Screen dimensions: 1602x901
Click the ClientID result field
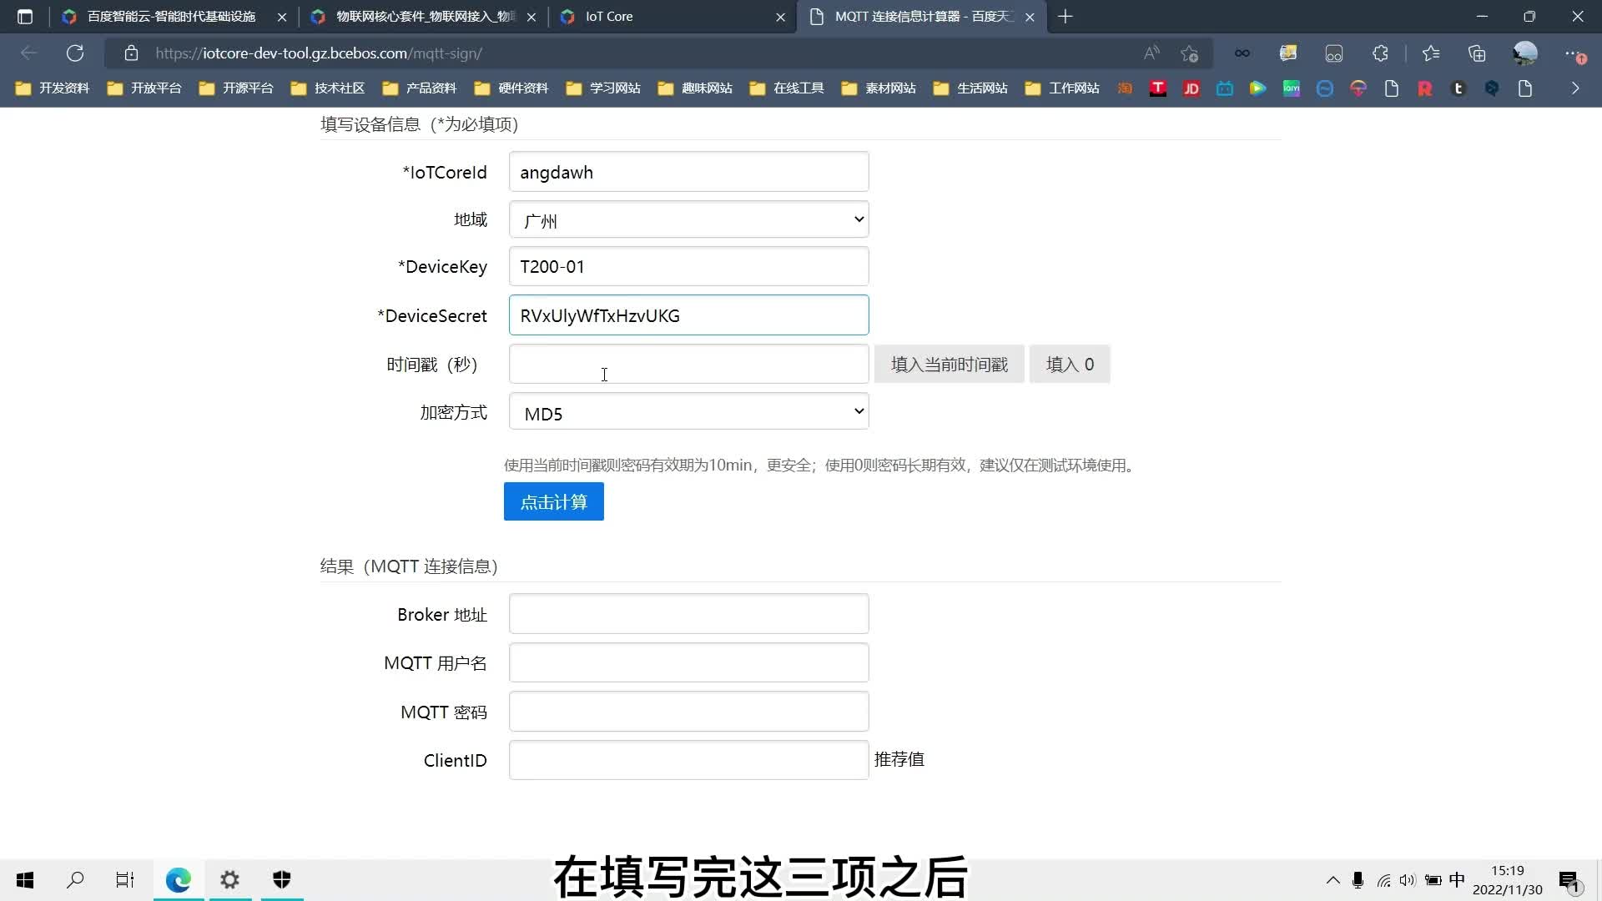coord(688,760)
